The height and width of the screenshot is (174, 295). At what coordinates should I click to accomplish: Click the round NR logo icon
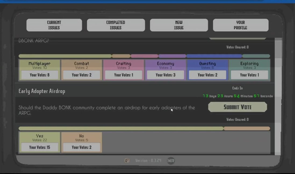tap(171, 161)
